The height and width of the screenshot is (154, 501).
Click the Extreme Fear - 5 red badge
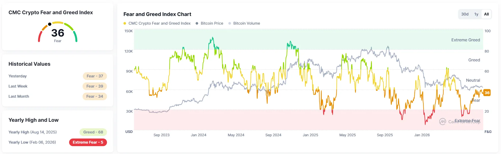click(88, 142)
